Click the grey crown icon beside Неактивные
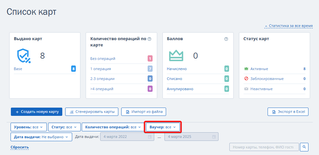 (246, 89)
